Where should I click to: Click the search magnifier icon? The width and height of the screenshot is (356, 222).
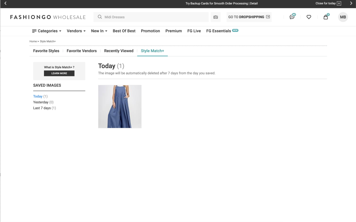tap(100, 17)
